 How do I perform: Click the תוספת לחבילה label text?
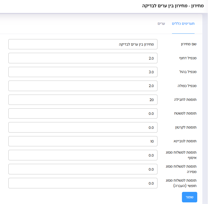pos(185,100)
